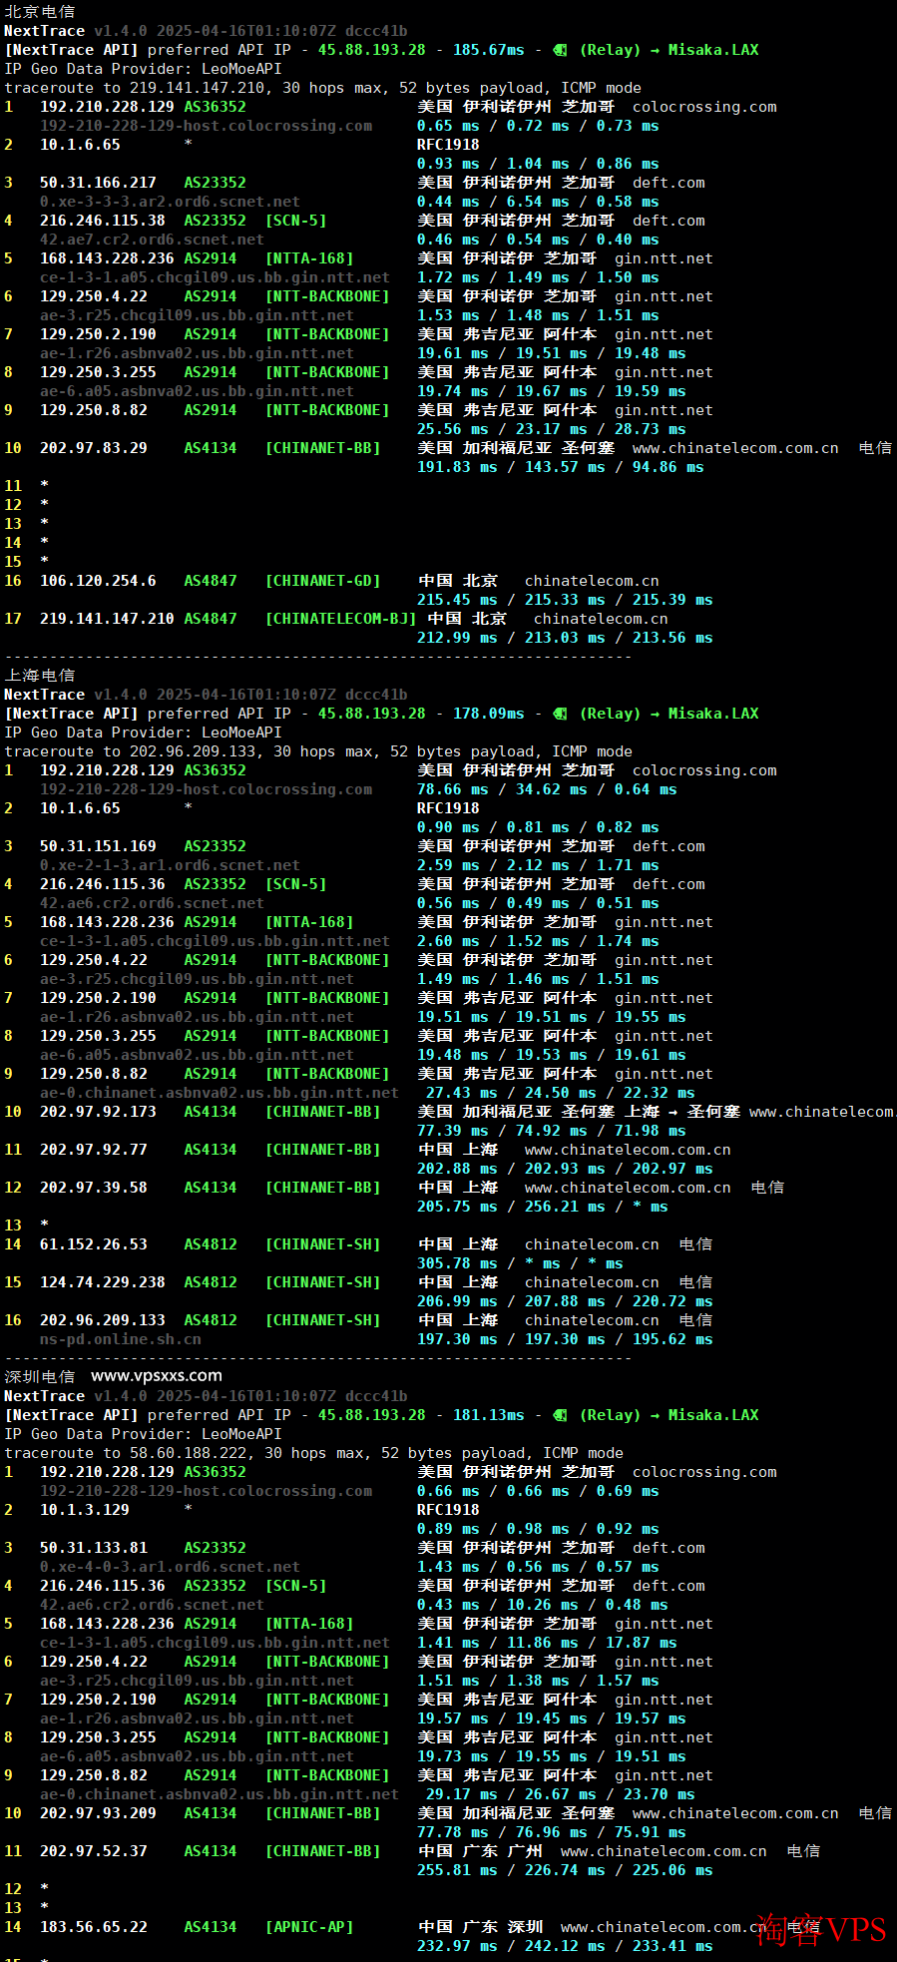Click the 25.56 ms timing value

[453, 429]
